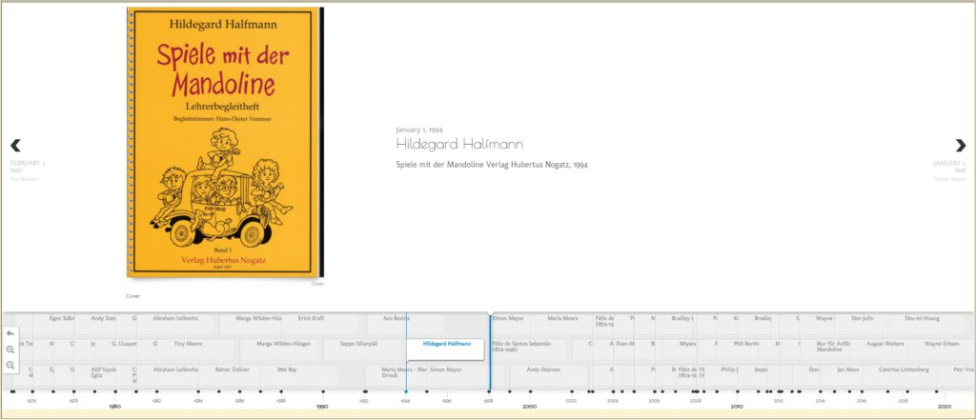Open the Egon Sassmannshaus timeline entry
The image size is (976, 420).
[x=62, y=318]
